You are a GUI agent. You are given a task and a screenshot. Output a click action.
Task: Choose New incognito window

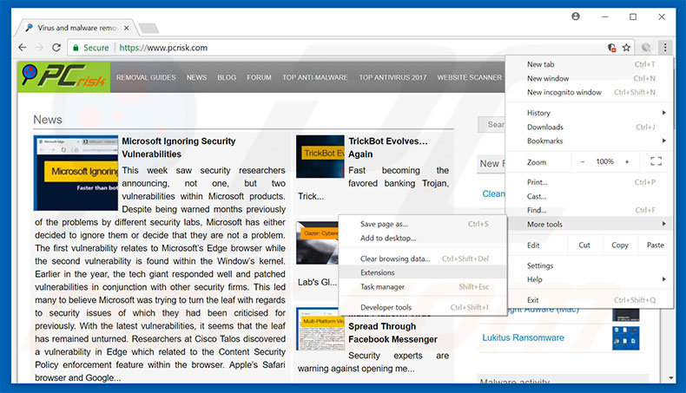(x=590, y=92)
